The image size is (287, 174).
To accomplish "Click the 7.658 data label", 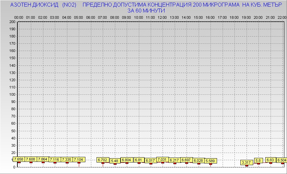I will pyautogui.click(x=19, y=159).
